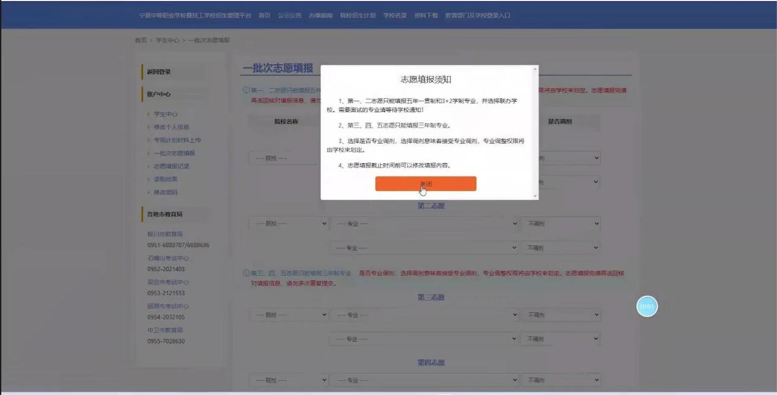Viewport: 777px width, 395px height.
Task: Expand the 第二志愿 院校 dropdown
Action: point(289,224)
